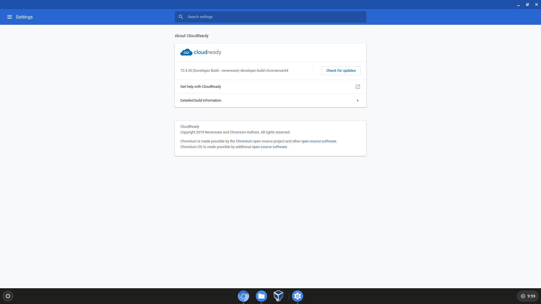
Task: Click the search magnifier icon
Action: (181, 17)
